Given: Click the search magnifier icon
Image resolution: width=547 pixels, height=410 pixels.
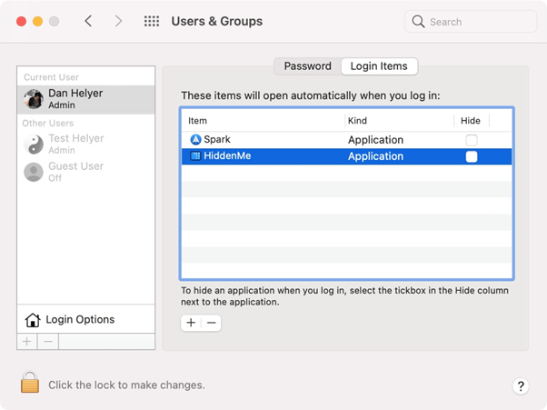Looking at the screenshot, I should pyautogui.click(x=418, y=22).
